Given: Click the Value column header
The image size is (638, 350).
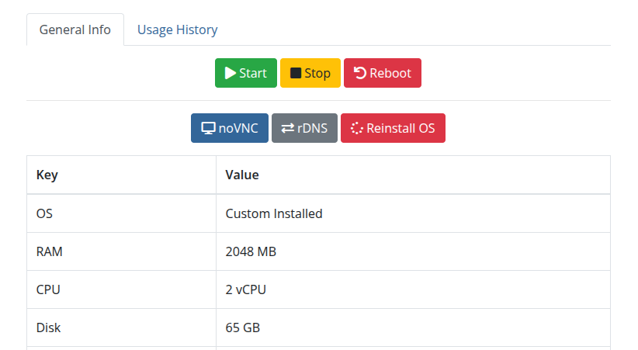Looking at the screenshot, I should [242, 175].
